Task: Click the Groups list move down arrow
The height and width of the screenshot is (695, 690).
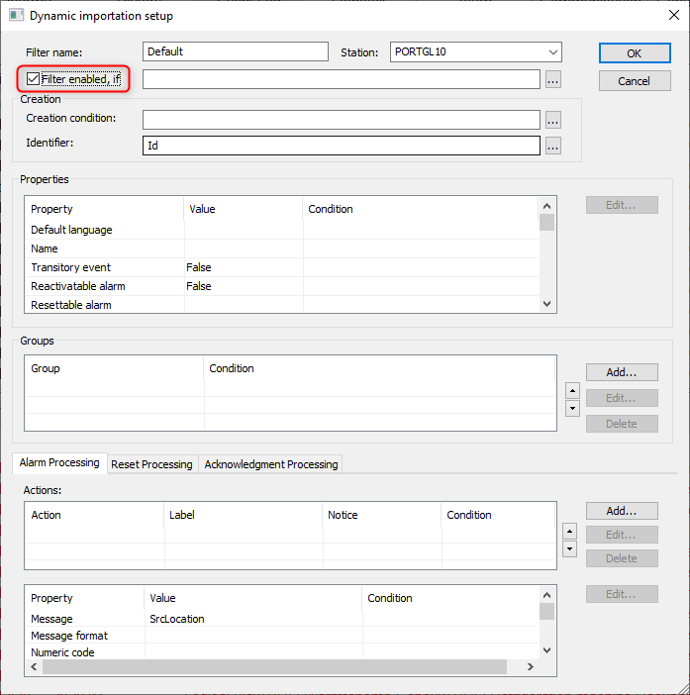Action: 572,408
